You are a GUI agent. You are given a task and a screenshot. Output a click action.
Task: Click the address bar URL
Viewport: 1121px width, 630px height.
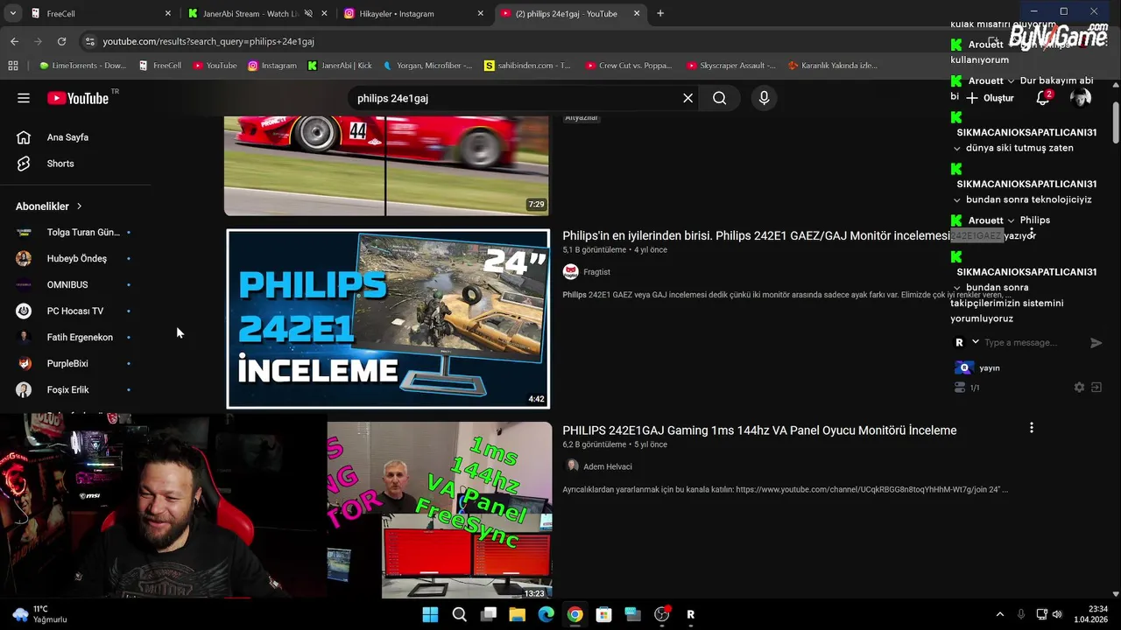pyautogui.click(x=208, y=41)
